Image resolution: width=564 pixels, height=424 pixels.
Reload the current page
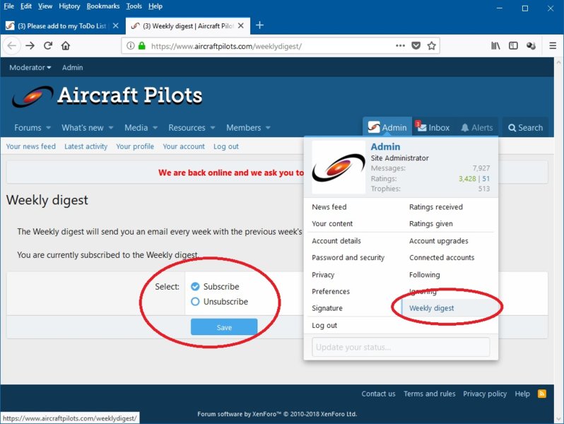click(48, 46)
